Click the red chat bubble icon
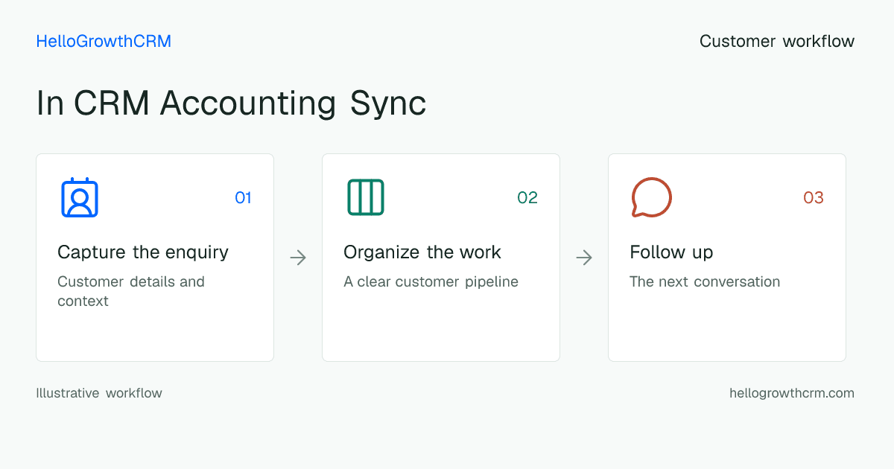Image resolution: width=894 pixels, height=469 pixels. point(652,197)
